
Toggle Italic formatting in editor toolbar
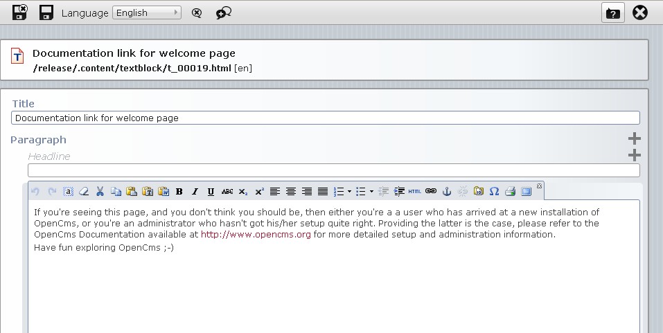[195, 192]
